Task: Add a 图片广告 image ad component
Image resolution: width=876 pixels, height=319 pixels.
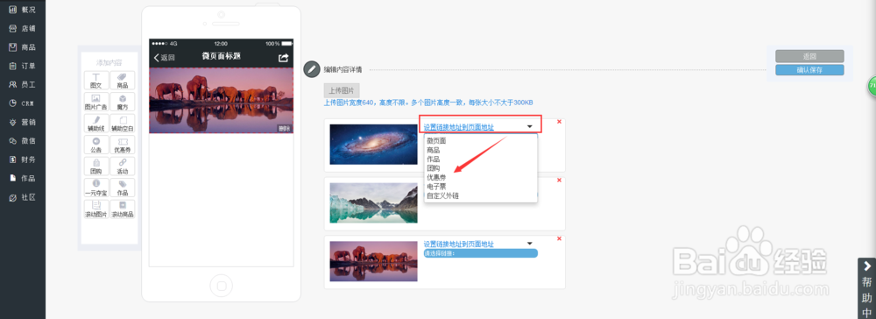Action: click(x=96, y=102)
